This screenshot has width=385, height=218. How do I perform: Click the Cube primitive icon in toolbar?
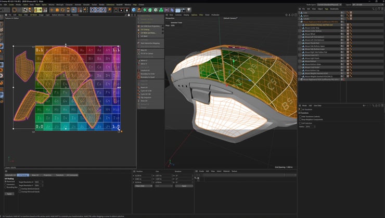tap(134, 10)
